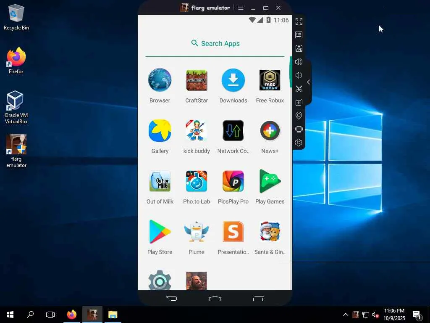Open PicsPlay Pro app
This screenshot has width=430, height=323.
point(233,181)
